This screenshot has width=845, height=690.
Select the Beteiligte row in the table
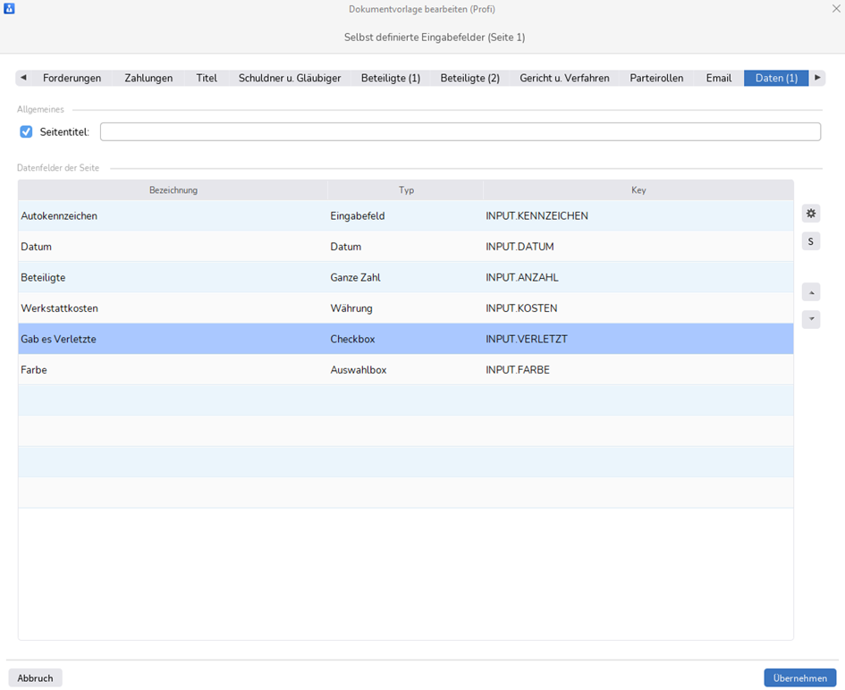pyautogui.click(x=406, y=277)
